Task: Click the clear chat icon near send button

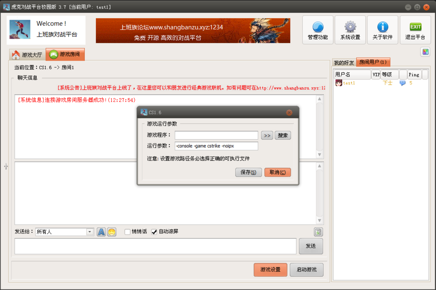Action: (x=318, y=232)
